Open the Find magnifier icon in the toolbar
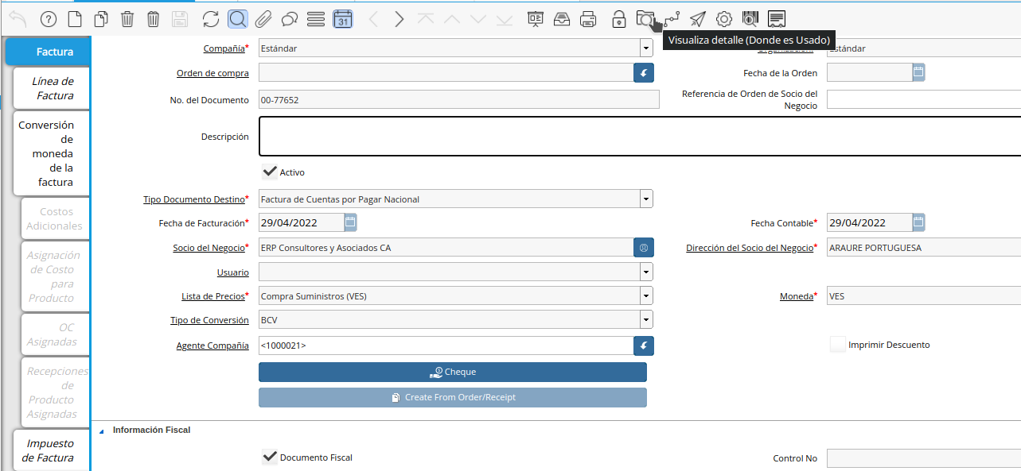 click(x=237, y=19)
